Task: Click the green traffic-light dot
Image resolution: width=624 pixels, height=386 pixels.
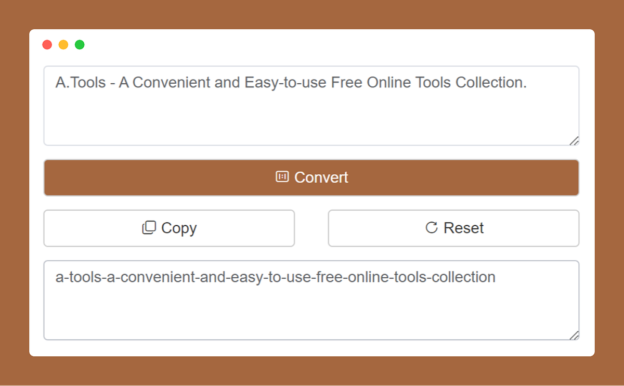Action: 80,45
